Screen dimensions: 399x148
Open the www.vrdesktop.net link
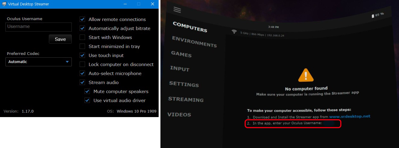[x=350, y=116]
